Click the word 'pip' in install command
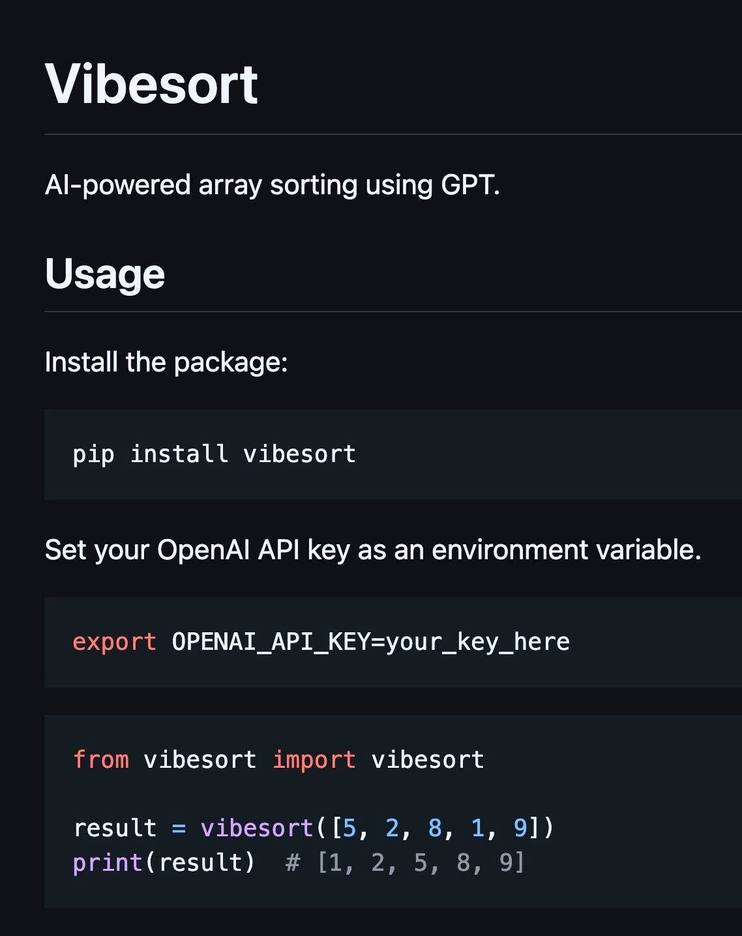 coord(93,454)
